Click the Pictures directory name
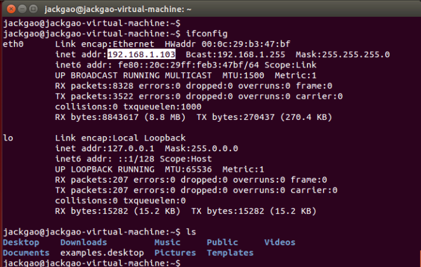This screenshot has width=421, height=267. pyautogui.click(x=175, y=253)
